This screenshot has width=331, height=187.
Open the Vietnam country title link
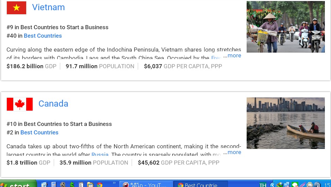(48, 7)
